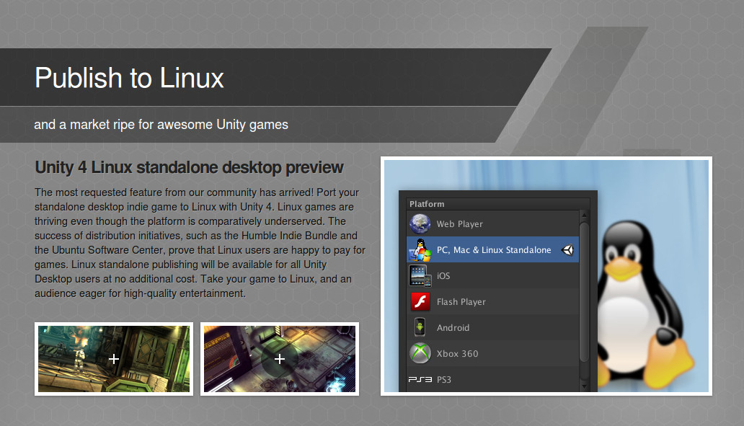Click the green Xbox 360 icon
The image size is (744, 426).
pyautogui.click(x=420, y=353)
